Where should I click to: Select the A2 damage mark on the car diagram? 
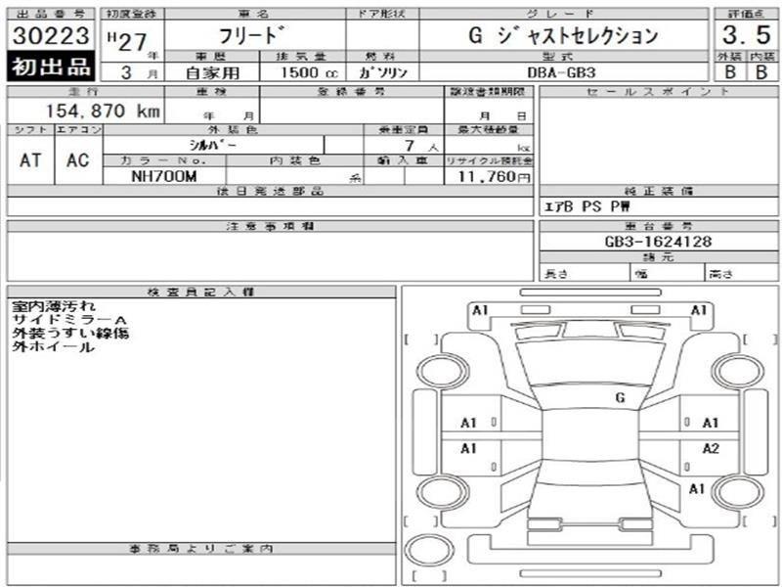[x=711, y=448]
